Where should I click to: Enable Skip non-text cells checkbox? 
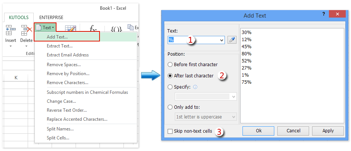[x=171, y=131]
